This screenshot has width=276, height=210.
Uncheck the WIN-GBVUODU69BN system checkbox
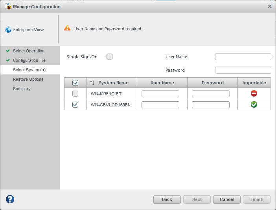[x=75, y=104]
